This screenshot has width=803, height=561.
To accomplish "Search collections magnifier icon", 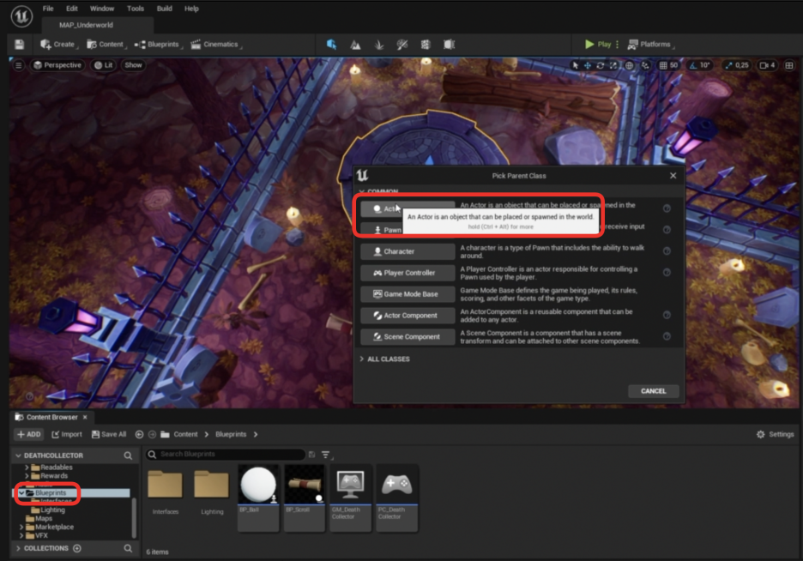I will pyautogui.click(x=128, y=548).
